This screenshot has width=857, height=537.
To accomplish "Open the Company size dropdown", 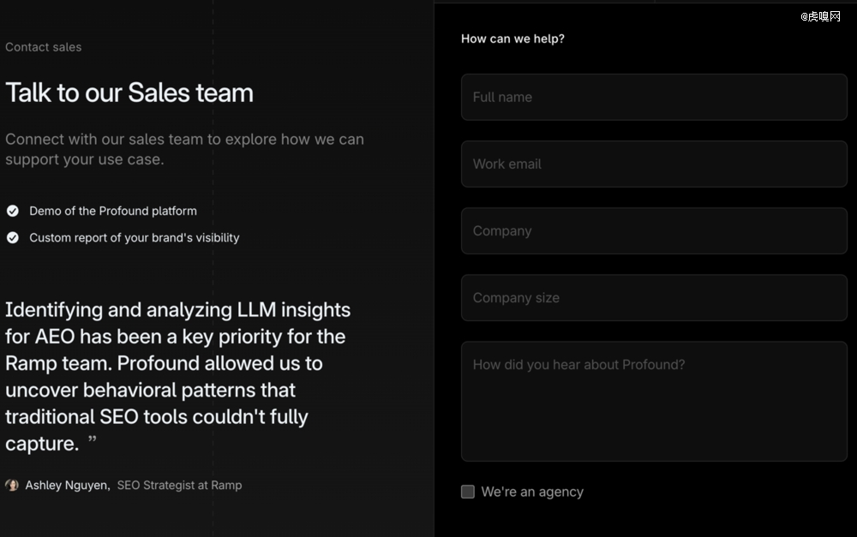I will click(x=654, y=298).
